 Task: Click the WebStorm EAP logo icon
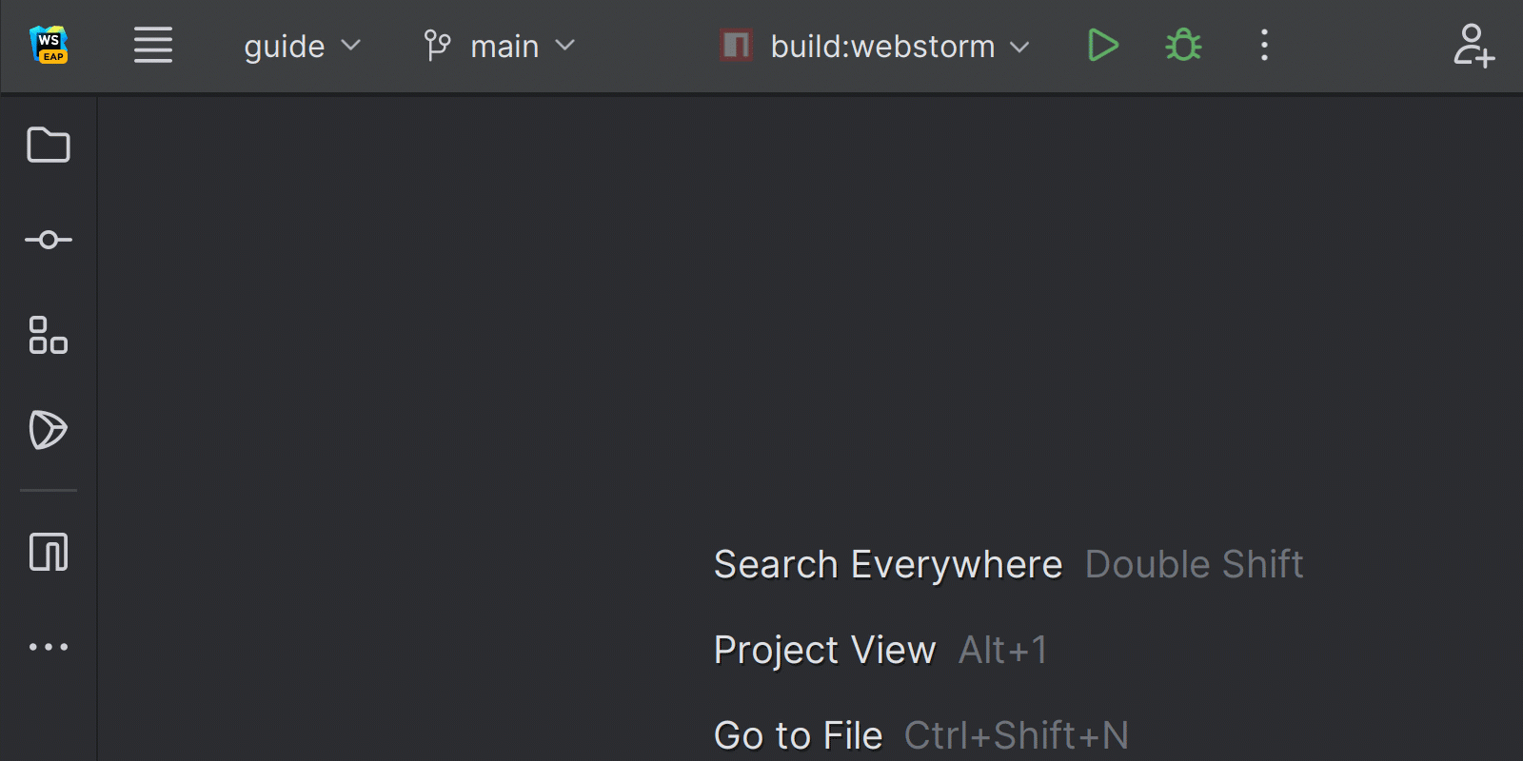point(49,45)
